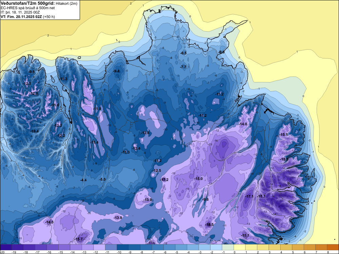Click the -4.4 temperature value
This screenshot has height=254, width=339.
[83, 180]
